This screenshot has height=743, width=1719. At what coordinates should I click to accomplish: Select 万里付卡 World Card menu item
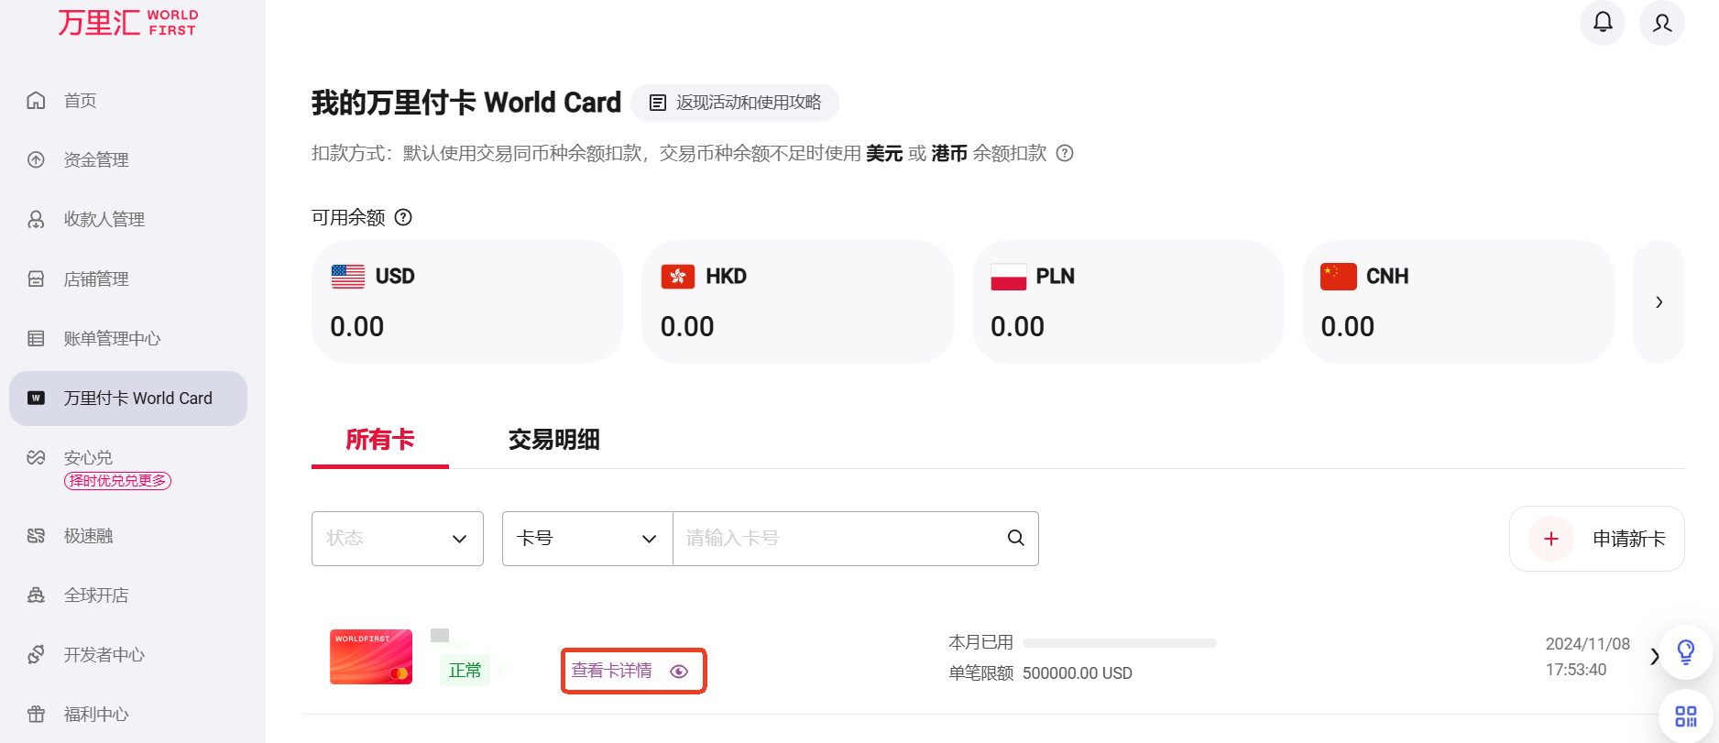pyautogui.click(x=128, y=399)
